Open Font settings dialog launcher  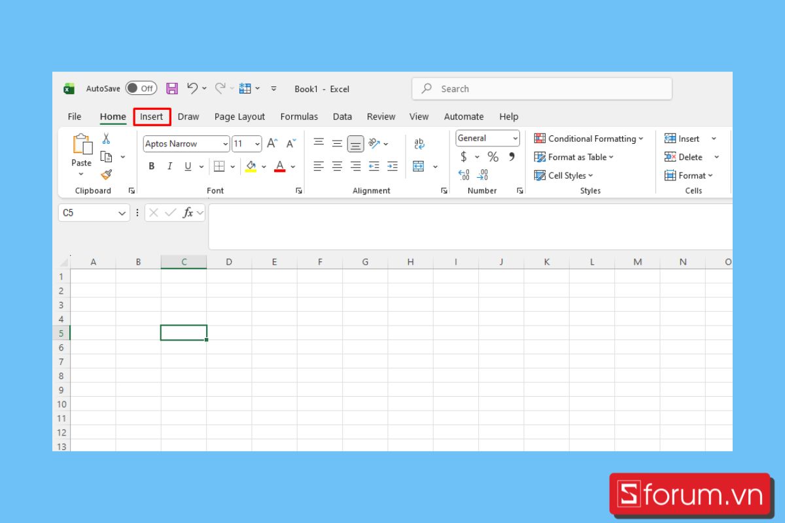tap(299, 191)
